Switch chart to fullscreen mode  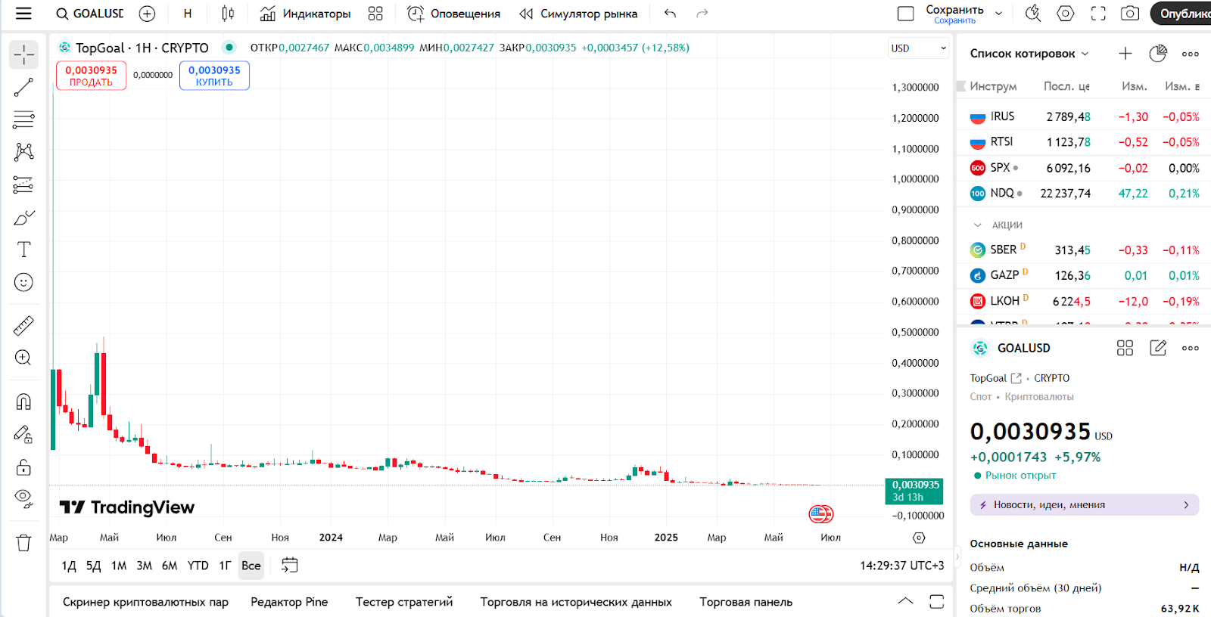(1098, 14)
